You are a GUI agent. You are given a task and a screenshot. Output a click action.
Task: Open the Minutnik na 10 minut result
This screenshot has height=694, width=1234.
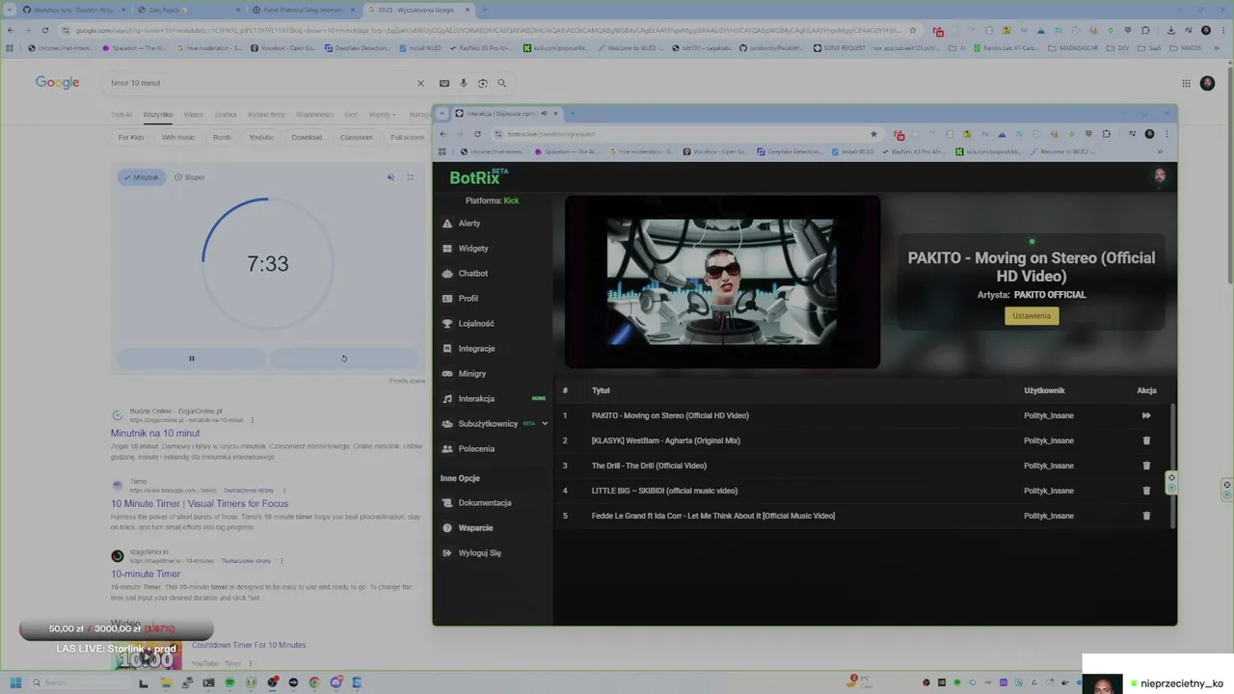point(155,433)
